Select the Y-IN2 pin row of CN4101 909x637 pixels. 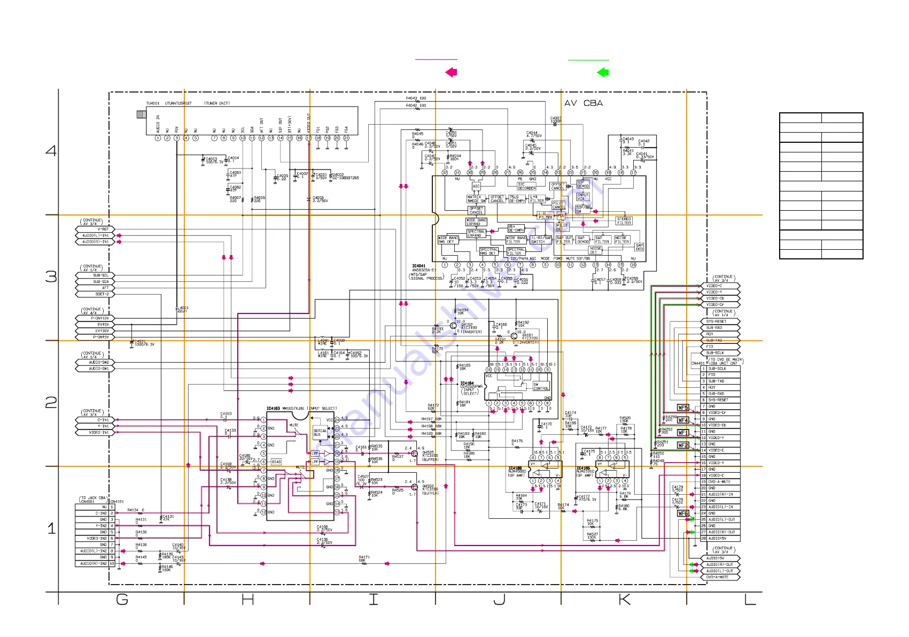point(95,526)
